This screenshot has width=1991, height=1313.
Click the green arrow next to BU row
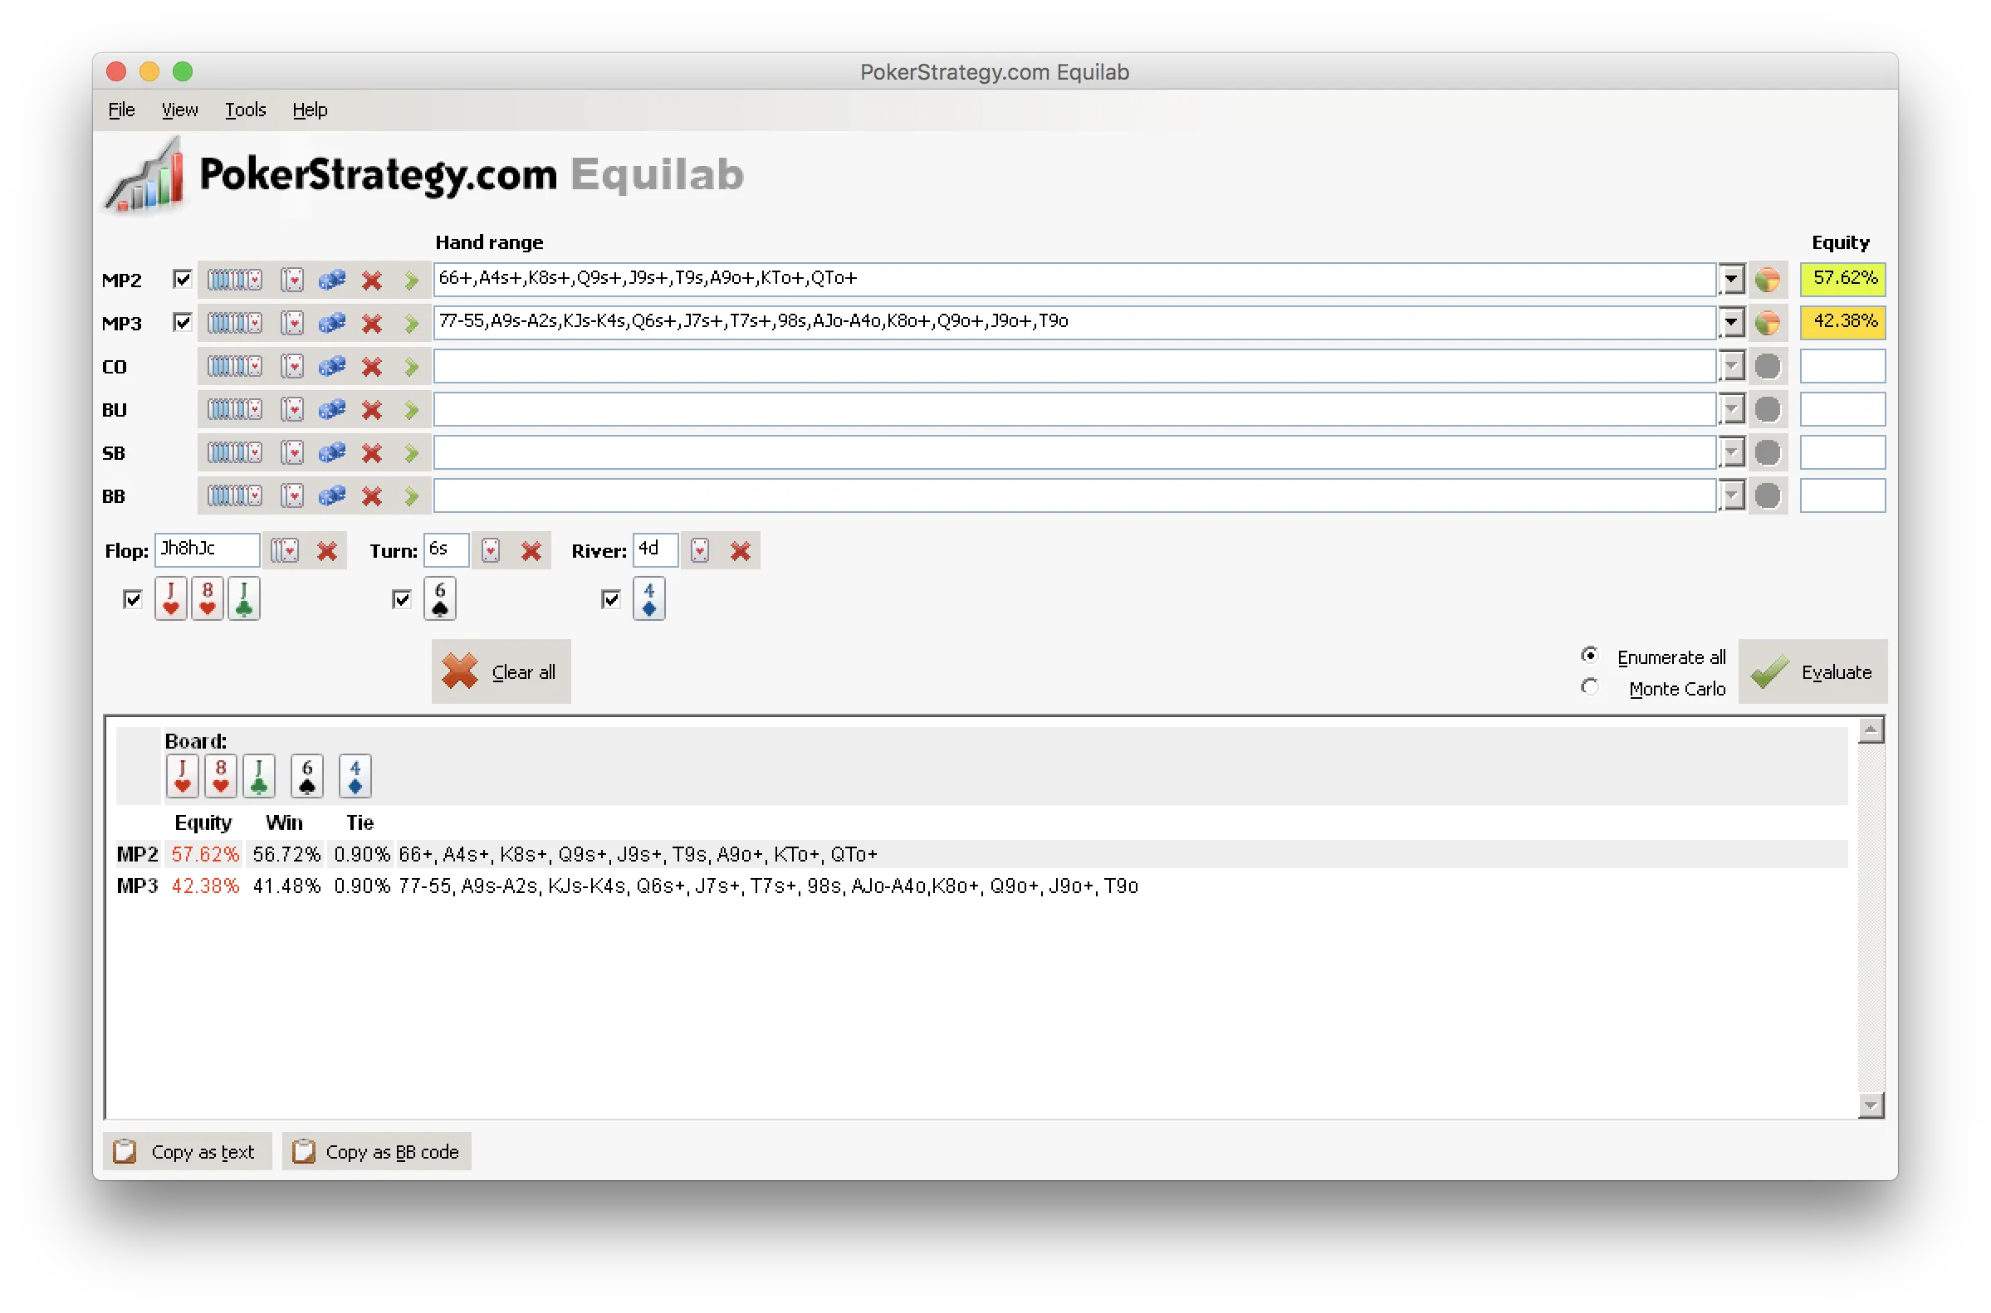pos(411,409)
